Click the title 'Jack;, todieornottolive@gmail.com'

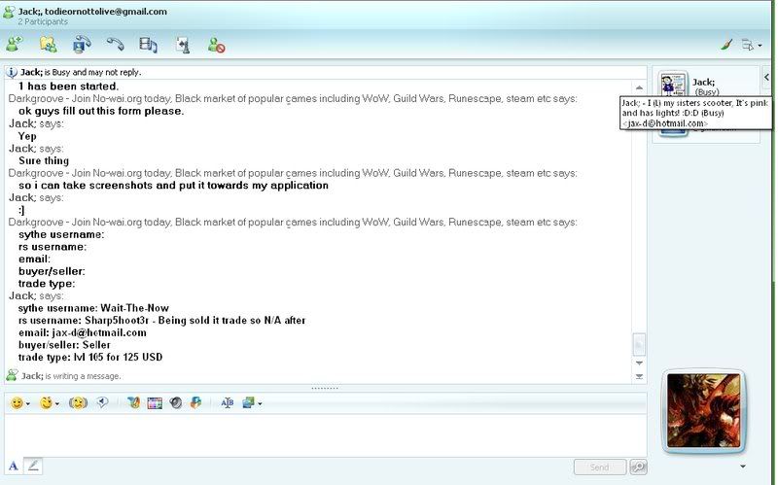92,12
